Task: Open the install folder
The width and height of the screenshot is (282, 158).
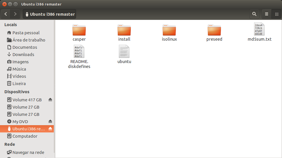Action: coord(124,30)
